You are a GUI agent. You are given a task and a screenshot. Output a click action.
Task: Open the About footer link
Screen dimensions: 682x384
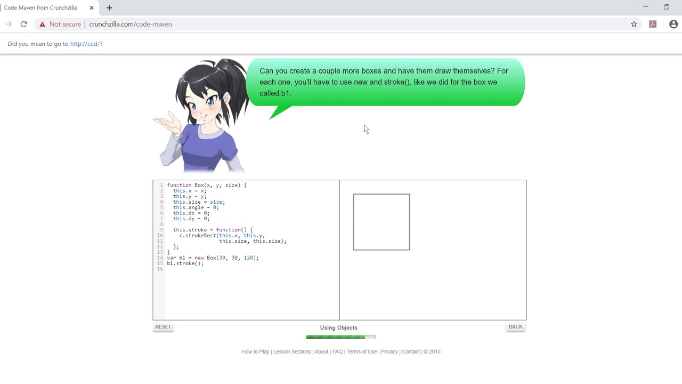[x=321, y=351]
